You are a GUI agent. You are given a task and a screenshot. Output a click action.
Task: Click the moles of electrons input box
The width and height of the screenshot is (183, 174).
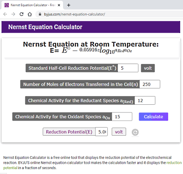[x=150, y=84]
